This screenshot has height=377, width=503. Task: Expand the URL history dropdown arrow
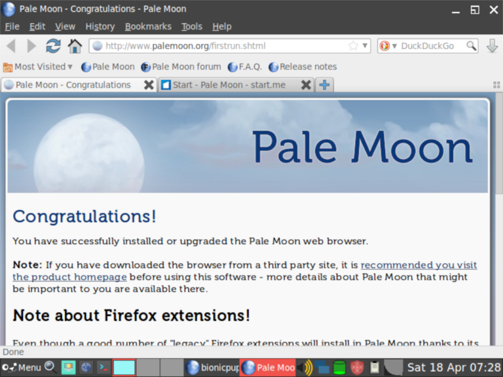[x=365, y=46]
